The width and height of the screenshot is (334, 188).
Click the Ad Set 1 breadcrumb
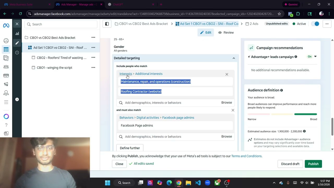click(x=207, y=24)
